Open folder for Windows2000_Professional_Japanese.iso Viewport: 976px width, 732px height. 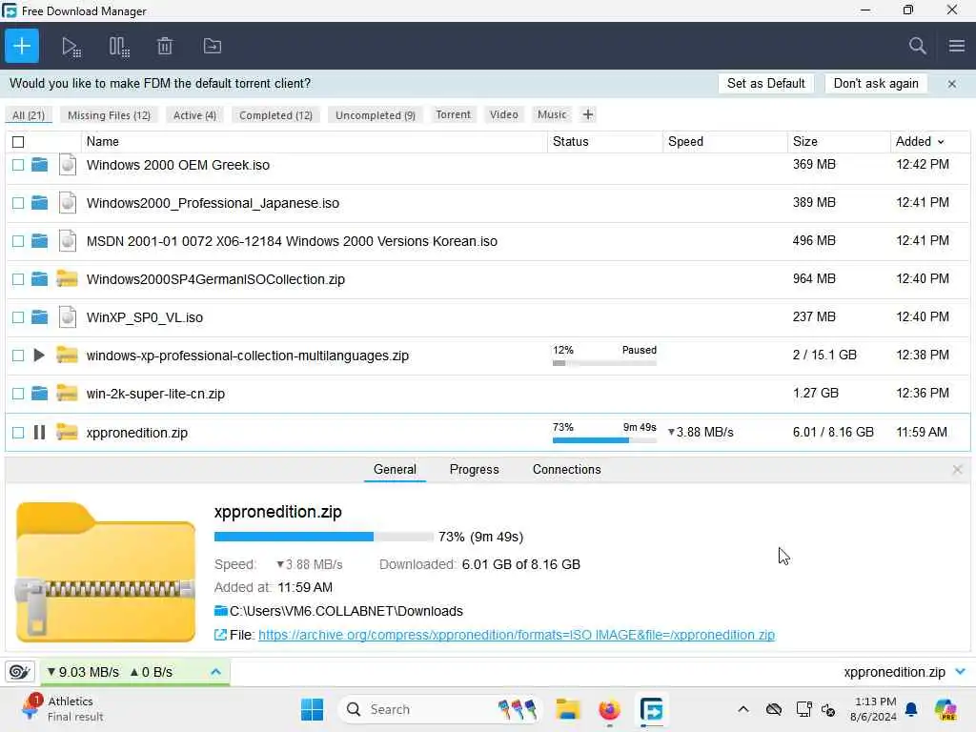(x=39, y=203)
